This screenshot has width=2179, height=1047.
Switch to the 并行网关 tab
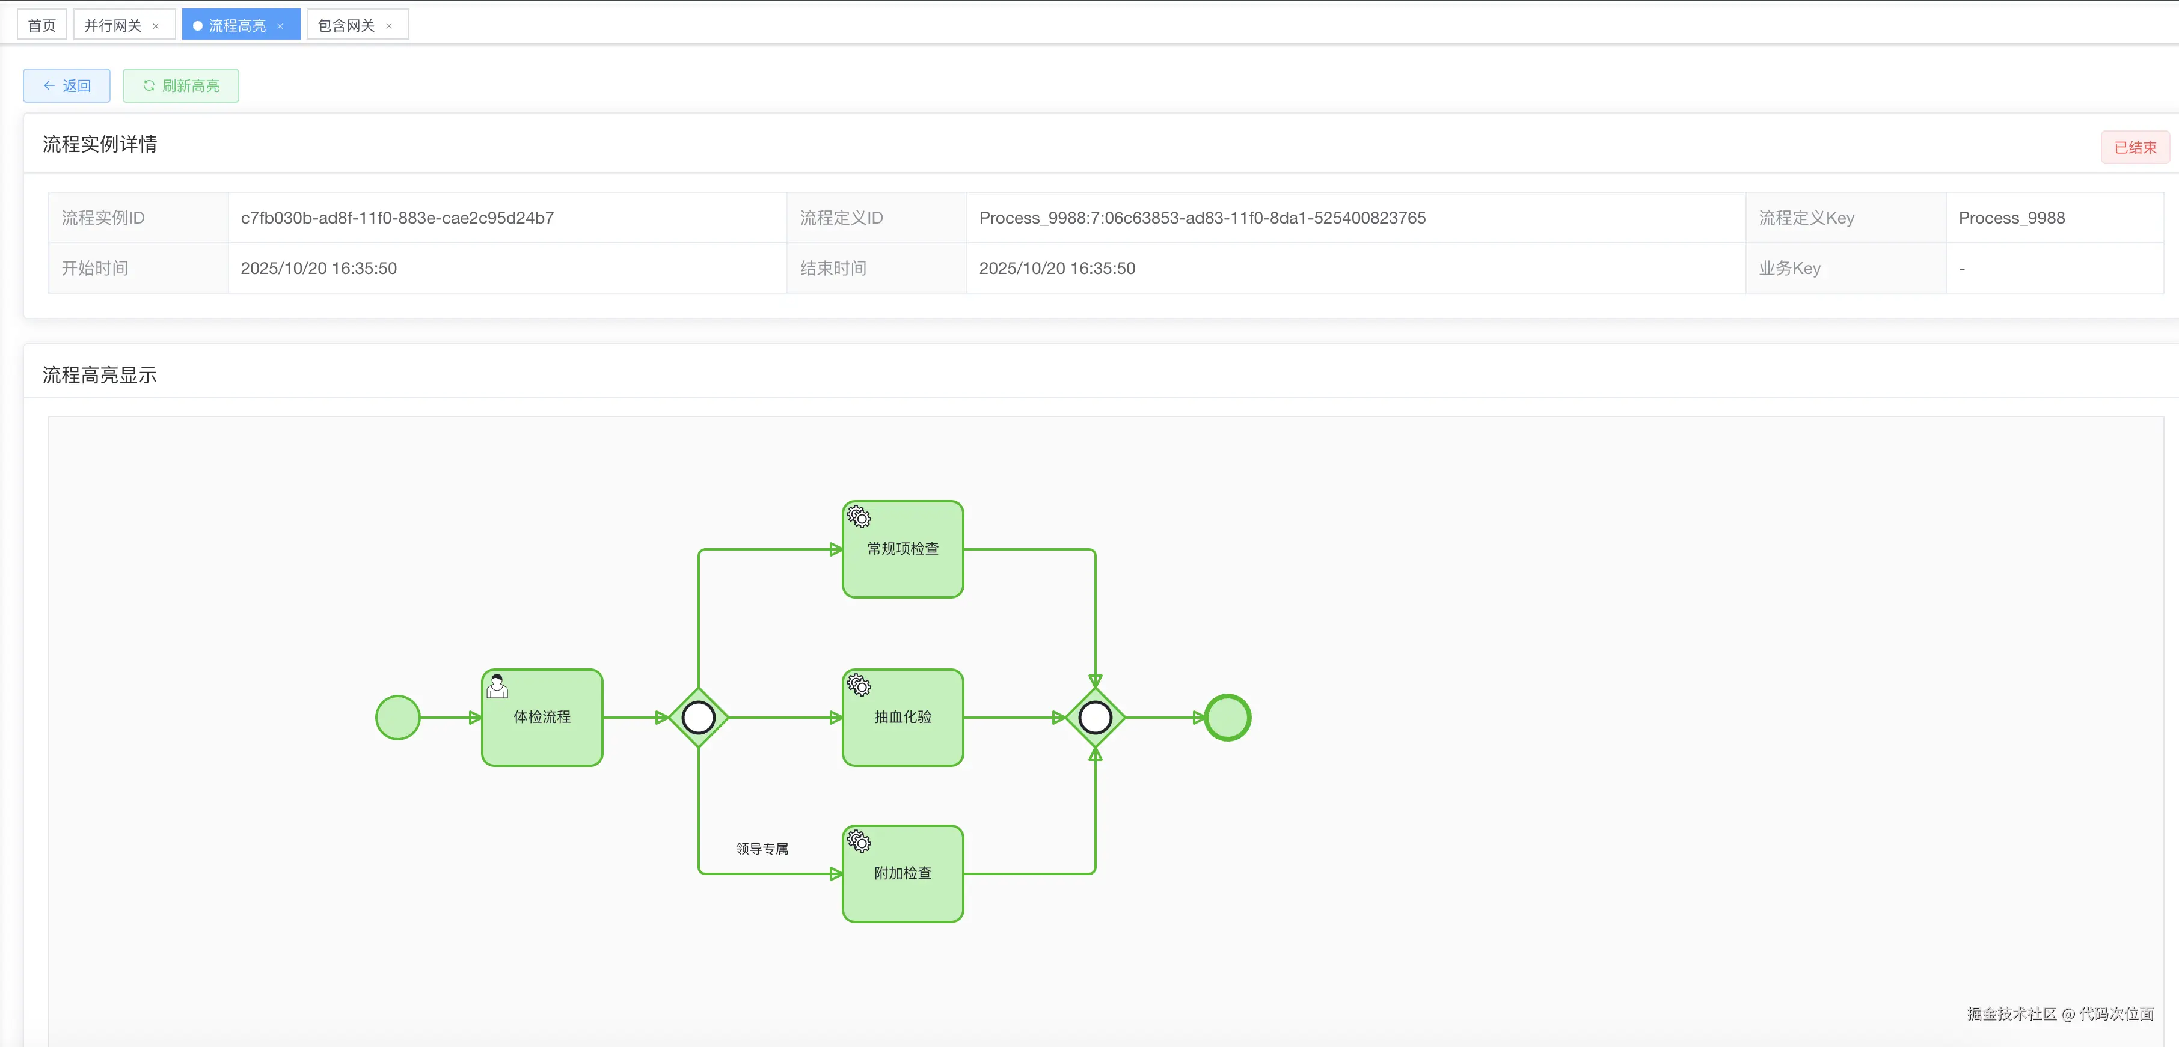click(x=112, y=25)
